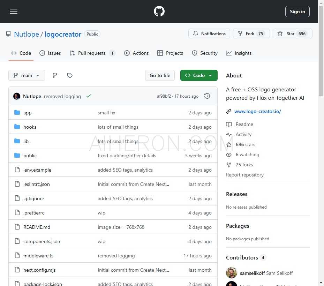The height and width of the screenshot is (286, 324).
Task: Star the repository with Star button
Action: click(x=292, y=33)
